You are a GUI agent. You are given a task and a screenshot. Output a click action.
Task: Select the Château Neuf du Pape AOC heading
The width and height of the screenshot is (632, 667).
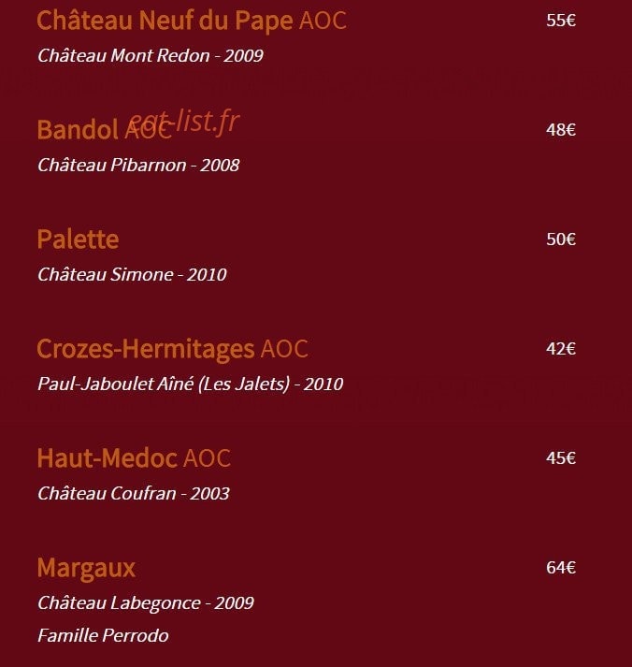pos(192,21)
